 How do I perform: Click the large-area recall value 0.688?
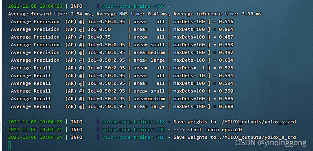point(226,106)
